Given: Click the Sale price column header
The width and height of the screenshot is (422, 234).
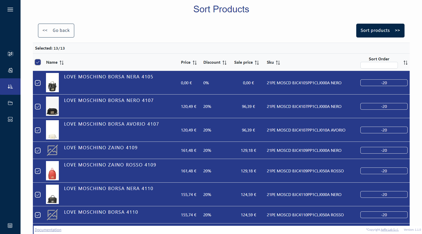Looking at the screenshot, I should 243,62.
